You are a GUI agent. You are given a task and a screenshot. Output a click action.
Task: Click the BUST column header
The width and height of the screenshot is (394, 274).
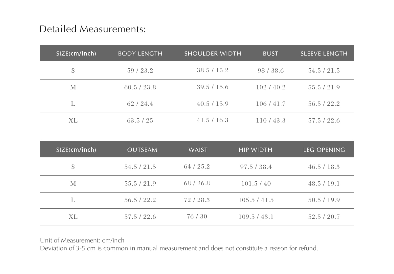pos(271,54)
